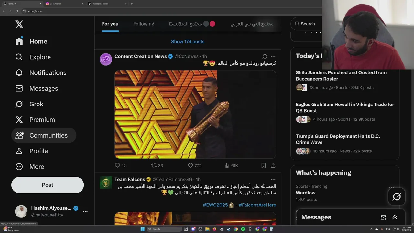
Task: Open Spotify from the taskbar
Action: [x=243, y=229]
